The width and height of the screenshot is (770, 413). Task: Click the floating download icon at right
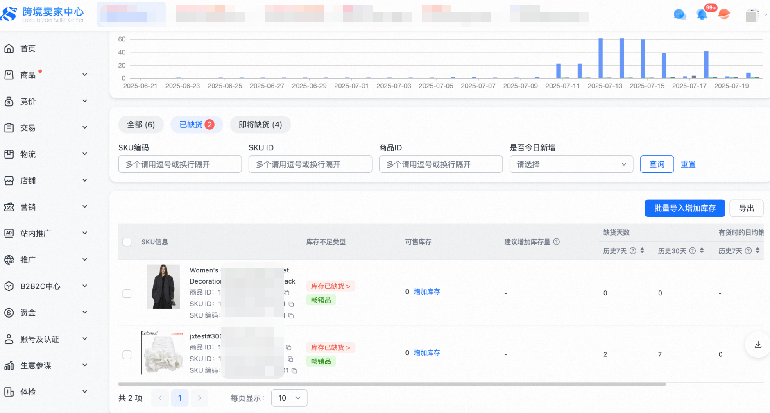click(x=758, y=345)
